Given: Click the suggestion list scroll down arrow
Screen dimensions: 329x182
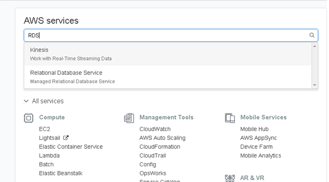Looking at the screenshot, I should [x=315, y=85].
